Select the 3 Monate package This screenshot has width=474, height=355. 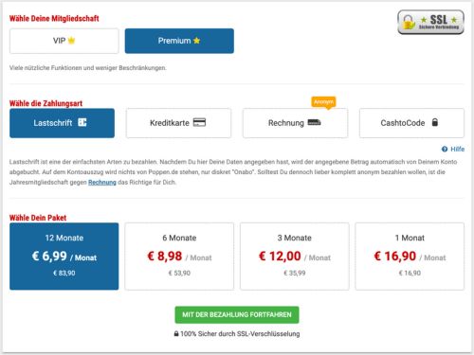pos(295,257)
